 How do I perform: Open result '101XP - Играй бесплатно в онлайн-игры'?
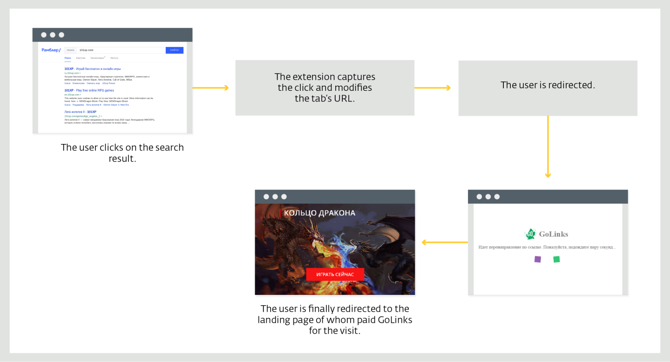coord(93,69)
